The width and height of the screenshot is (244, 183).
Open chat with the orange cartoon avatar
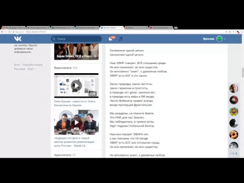click(234, 135)
